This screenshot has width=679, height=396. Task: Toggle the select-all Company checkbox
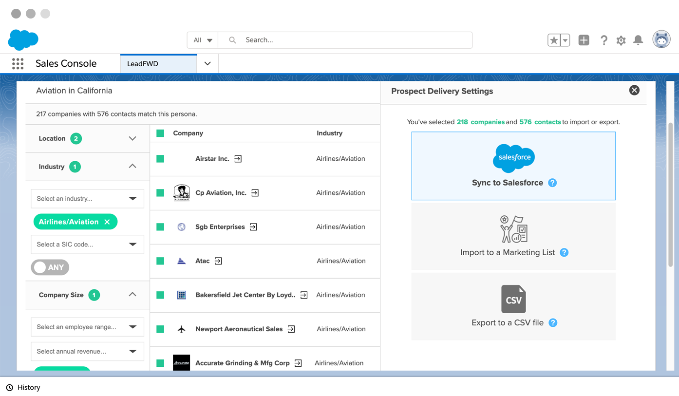pyautogui.click(x=160, y=133)
